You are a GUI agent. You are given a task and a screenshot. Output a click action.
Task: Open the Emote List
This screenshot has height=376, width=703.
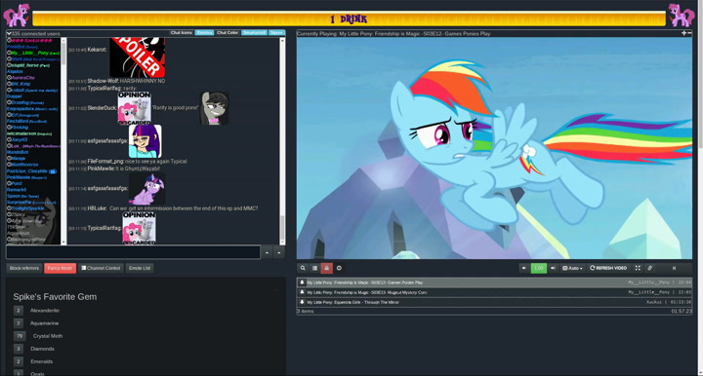click(140, 268)
